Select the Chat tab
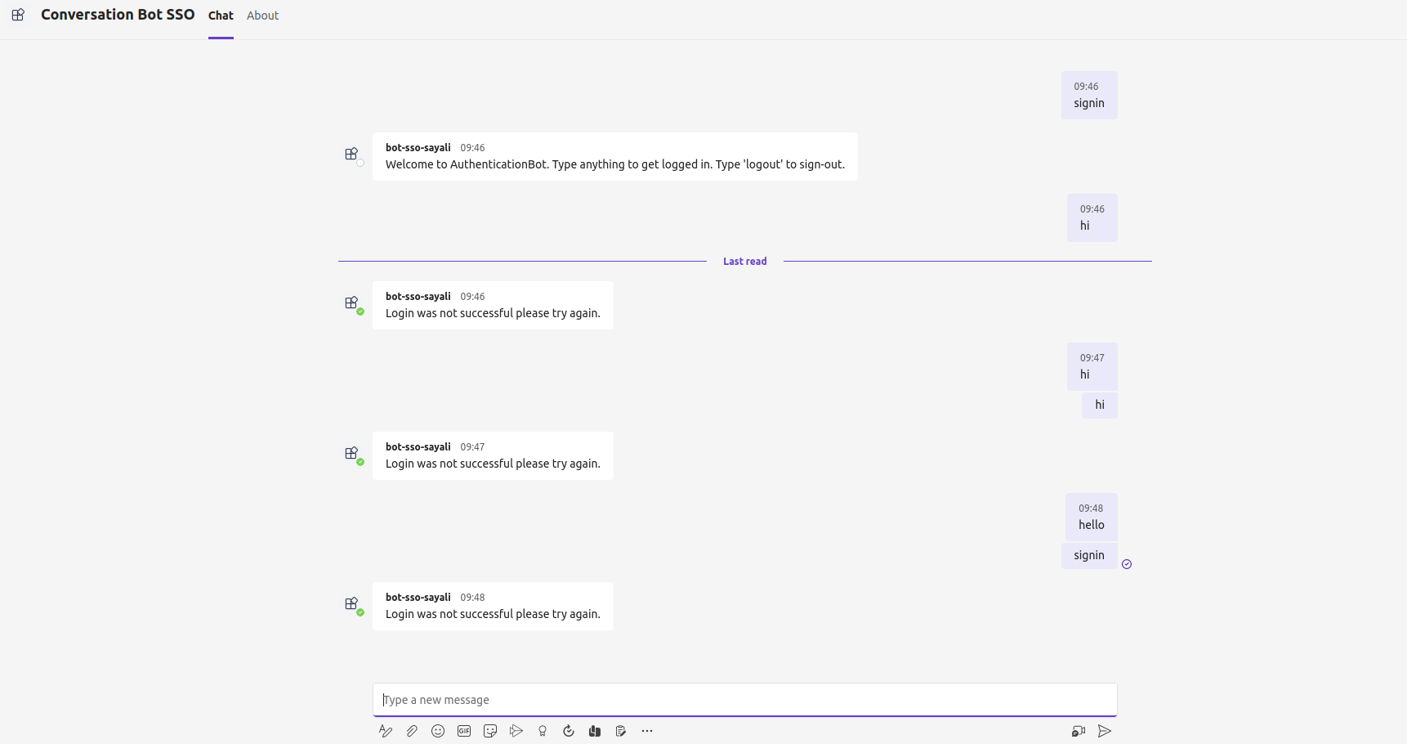The height and width of the screenshot is (744, 1407). point(220,15)
